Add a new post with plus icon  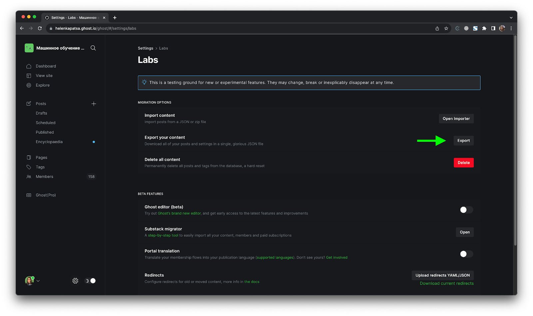point(94,104)
